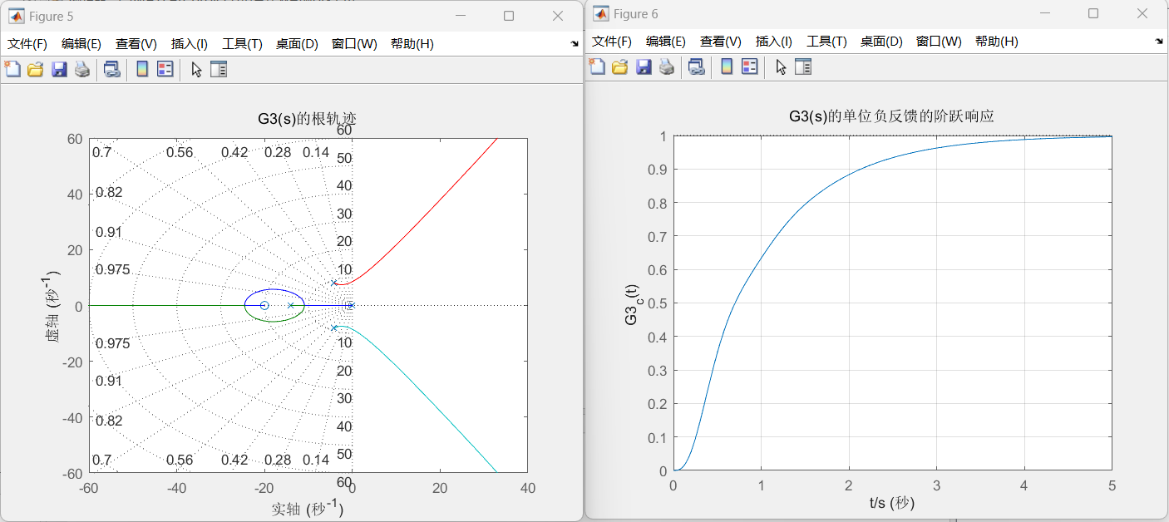Close the Figure 6 window
Image resolution: width=1169 pixels, height=522 pixels.
pyautogui.click(x=1142, y=13)
